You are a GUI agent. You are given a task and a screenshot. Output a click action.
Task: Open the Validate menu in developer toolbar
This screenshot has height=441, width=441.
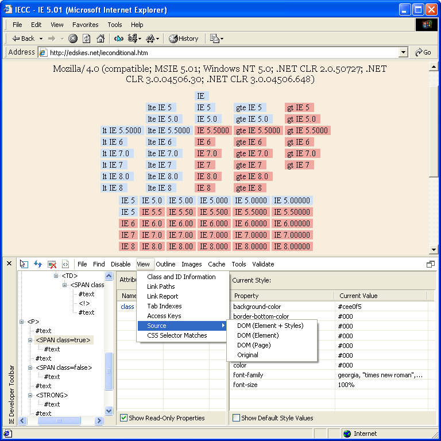(263, 264)
